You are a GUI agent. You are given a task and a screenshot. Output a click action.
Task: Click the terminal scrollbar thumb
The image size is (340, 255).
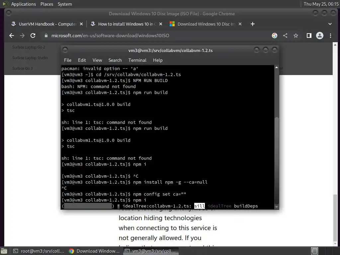click(277, 160)
